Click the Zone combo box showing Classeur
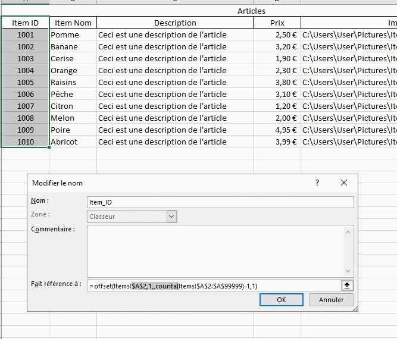 127,216
